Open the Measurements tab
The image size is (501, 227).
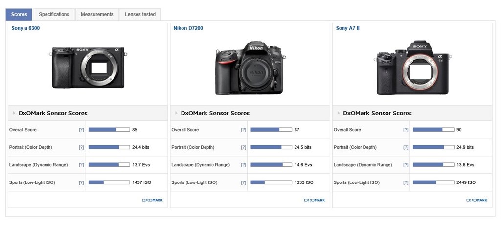(97, 14)
